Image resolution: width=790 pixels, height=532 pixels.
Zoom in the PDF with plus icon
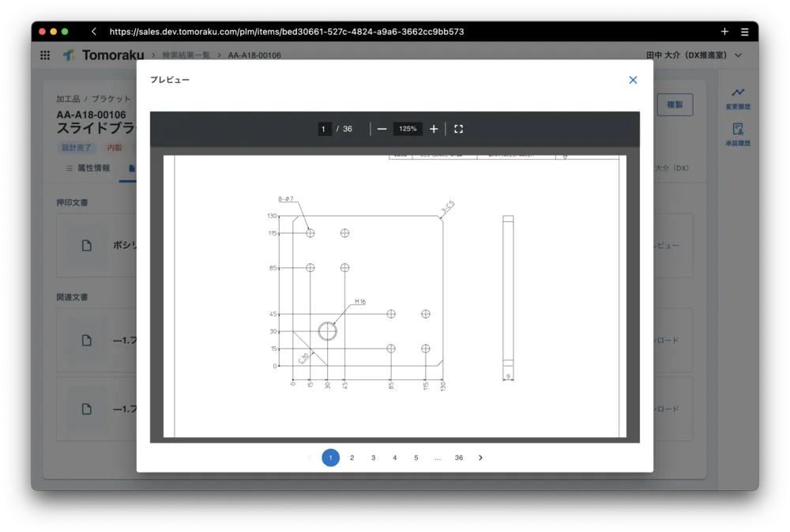pyautogui.click(x=434, y=129)
